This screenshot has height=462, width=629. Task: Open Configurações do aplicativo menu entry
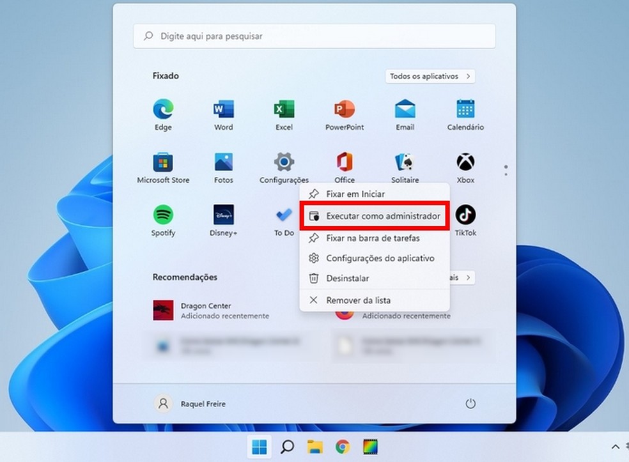375,258
